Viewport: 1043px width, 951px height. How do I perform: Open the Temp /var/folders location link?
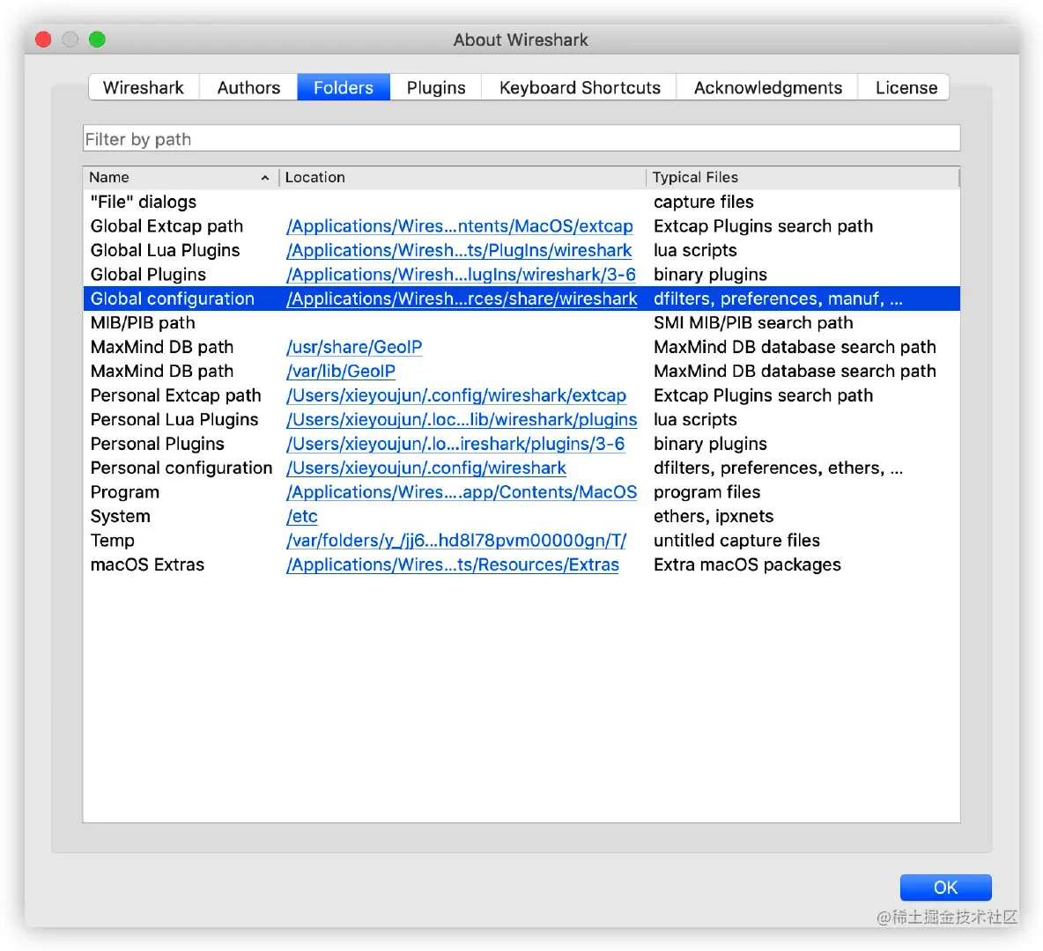tap(456, 541)
